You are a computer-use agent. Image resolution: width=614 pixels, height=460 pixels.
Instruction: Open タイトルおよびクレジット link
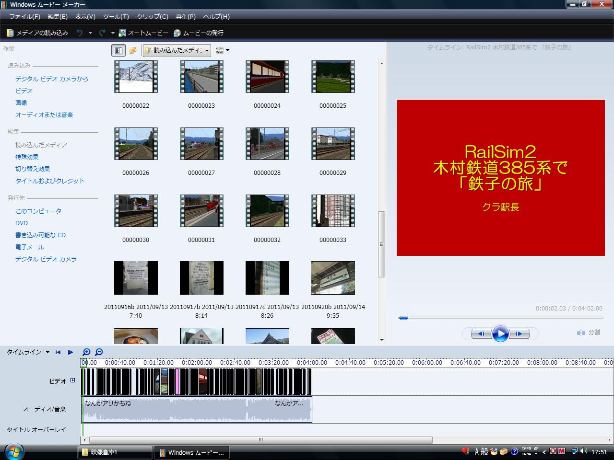50,181
